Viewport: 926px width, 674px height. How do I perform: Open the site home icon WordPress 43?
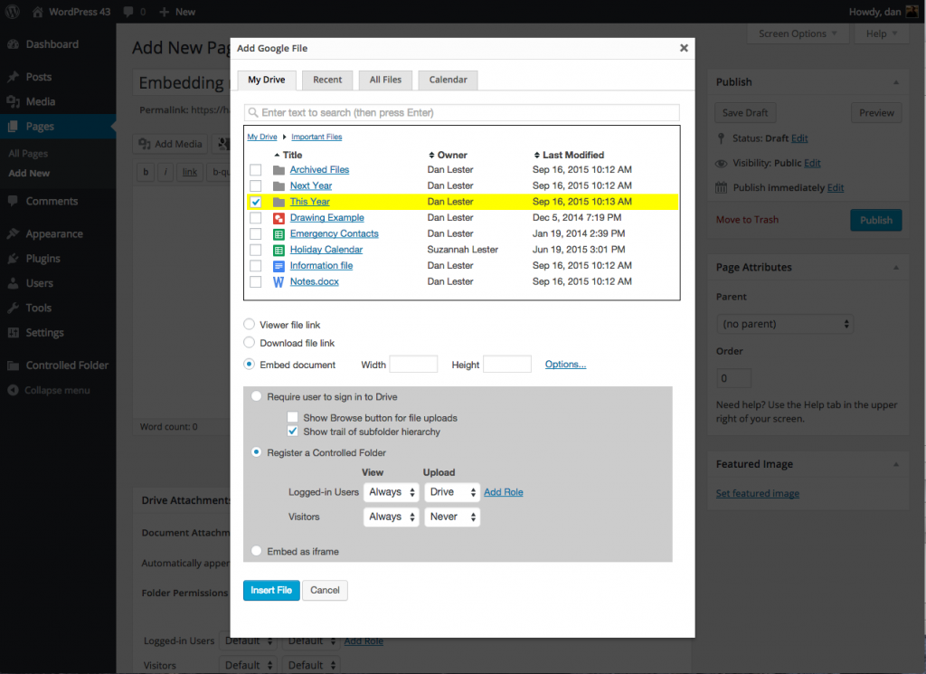coord(38,12)
